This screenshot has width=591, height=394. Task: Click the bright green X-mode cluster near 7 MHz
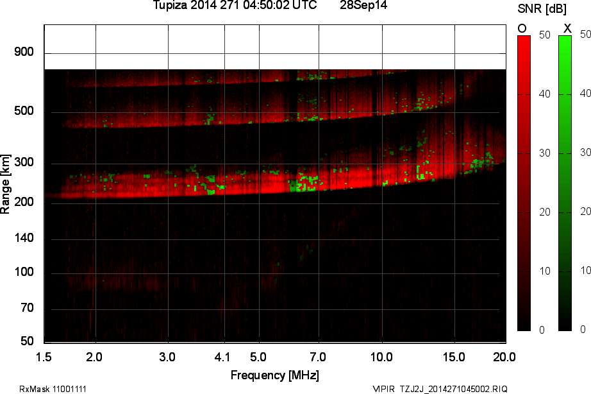click(x=303, y=183)
